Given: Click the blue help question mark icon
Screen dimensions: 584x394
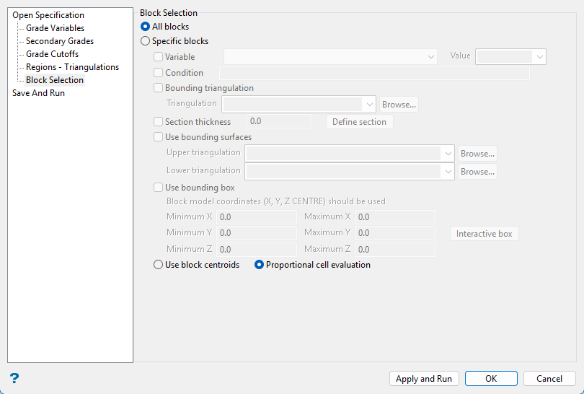Looking at the screenshot, I should click(14, 378).
